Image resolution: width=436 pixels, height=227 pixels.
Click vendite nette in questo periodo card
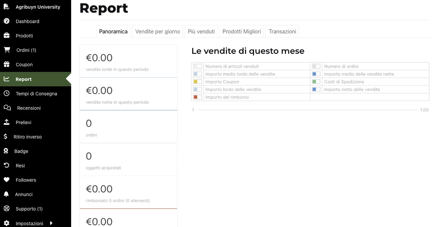128,94
